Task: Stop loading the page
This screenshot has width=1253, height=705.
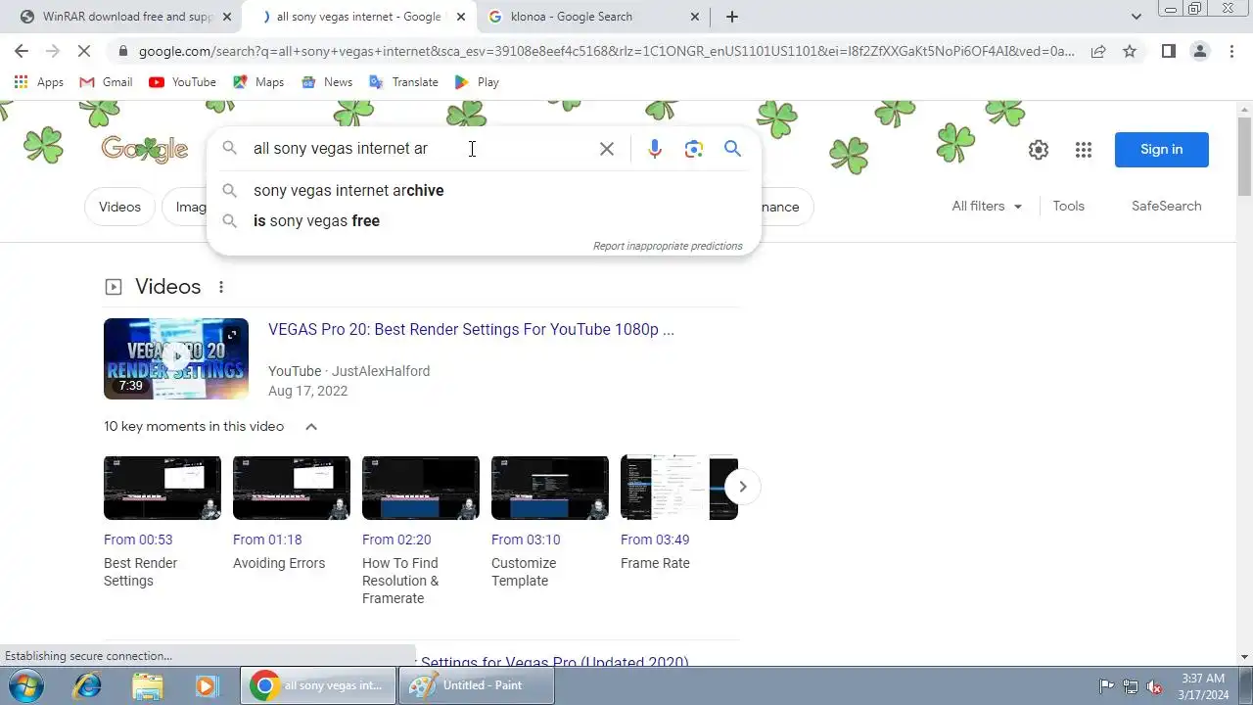Action: [84, 51]
